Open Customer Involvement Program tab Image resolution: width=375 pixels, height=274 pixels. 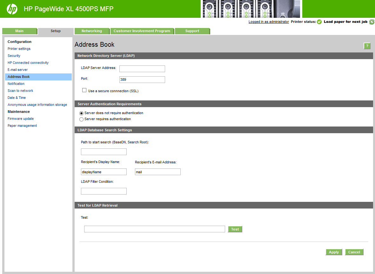[142, 31]
